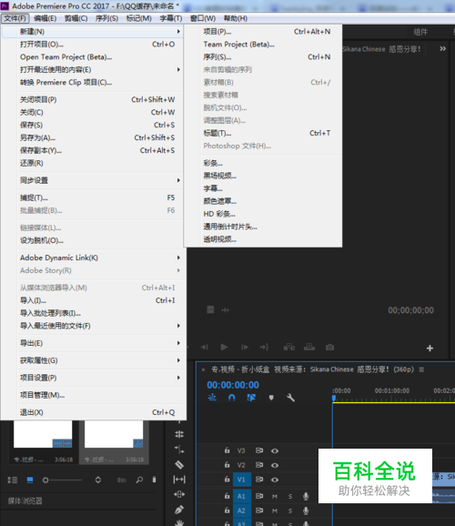The image size is (455, 526).
Task: Select 标题(T)... in the New submenu
Action: click(x=263, y=133)
